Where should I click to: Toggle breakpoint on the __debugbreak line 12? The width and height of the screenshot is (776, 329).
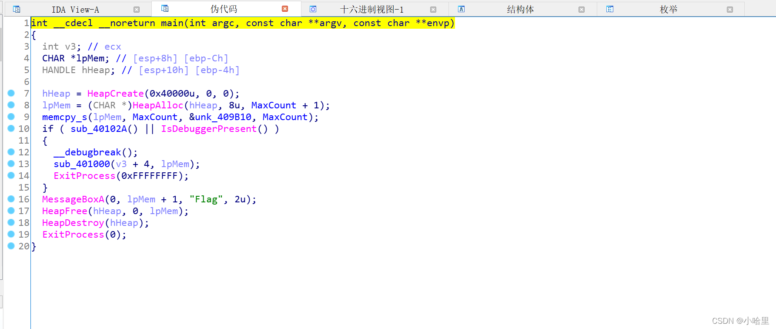(11, 152)
